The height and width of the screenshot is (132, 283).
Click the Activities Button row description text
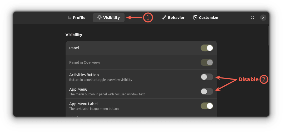pos(101,80)
